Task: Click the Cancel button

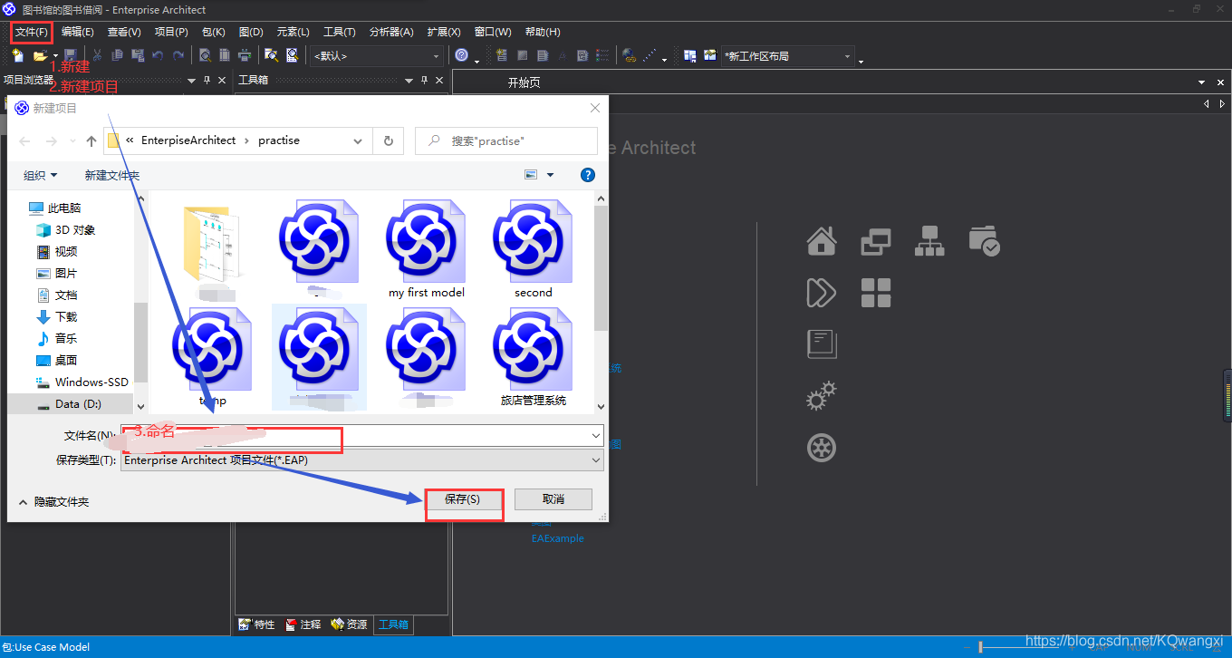Action: tap(553, 499)
